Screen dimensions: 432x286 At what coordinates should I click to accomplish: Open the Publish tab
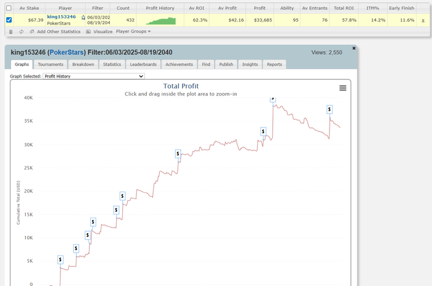(226, 65)
